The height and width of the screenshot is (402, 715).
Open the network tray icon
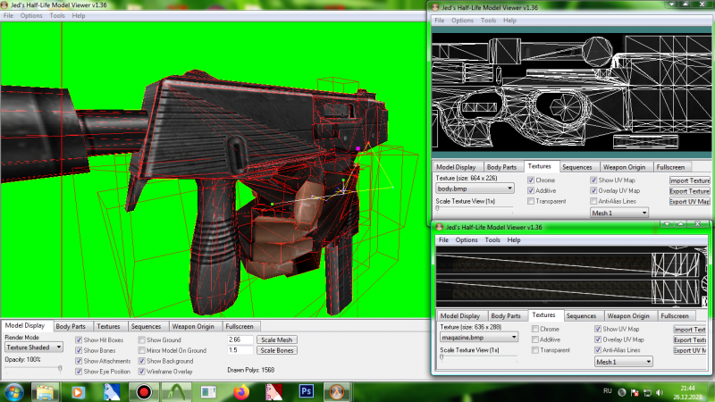coord(647,392)
